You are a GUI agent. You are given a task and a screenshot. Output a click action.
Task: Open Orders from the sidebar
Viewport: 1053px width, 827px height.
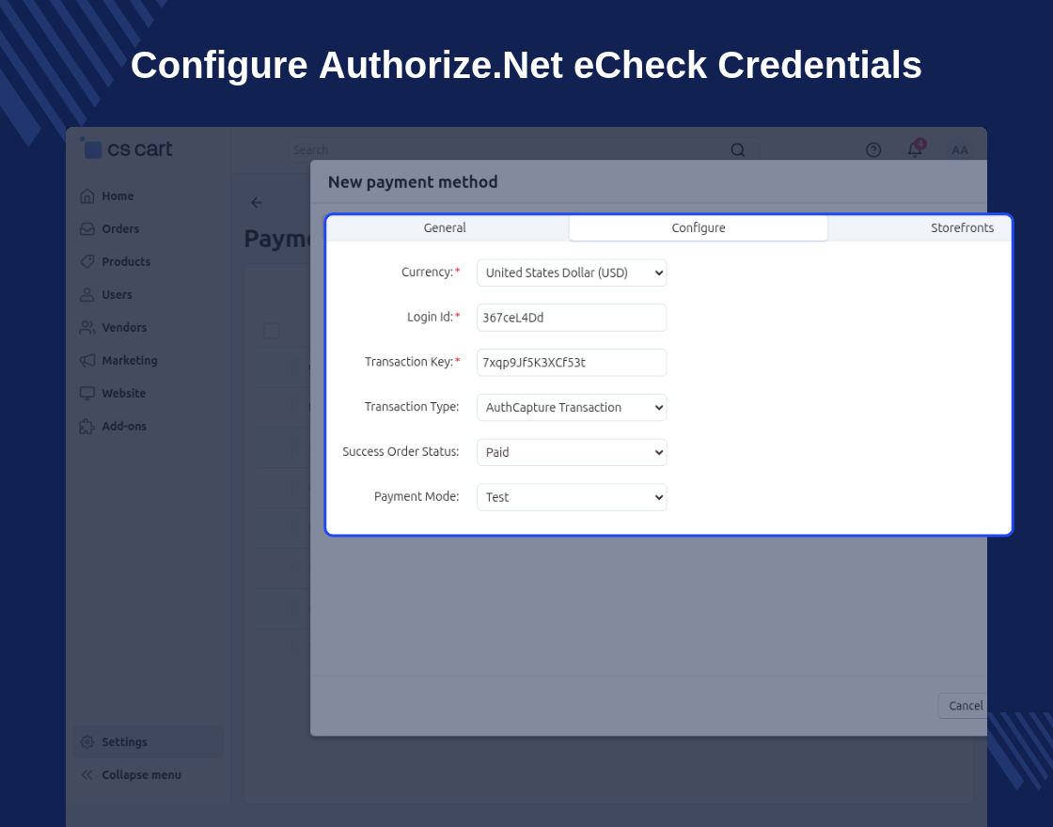click(x=120, y=229)
